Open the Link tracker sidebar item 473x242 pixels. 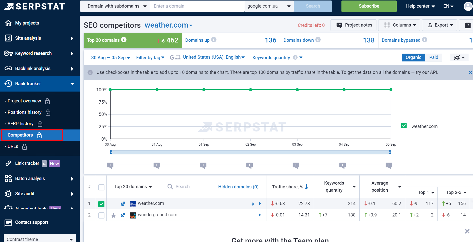pos(27,163)
